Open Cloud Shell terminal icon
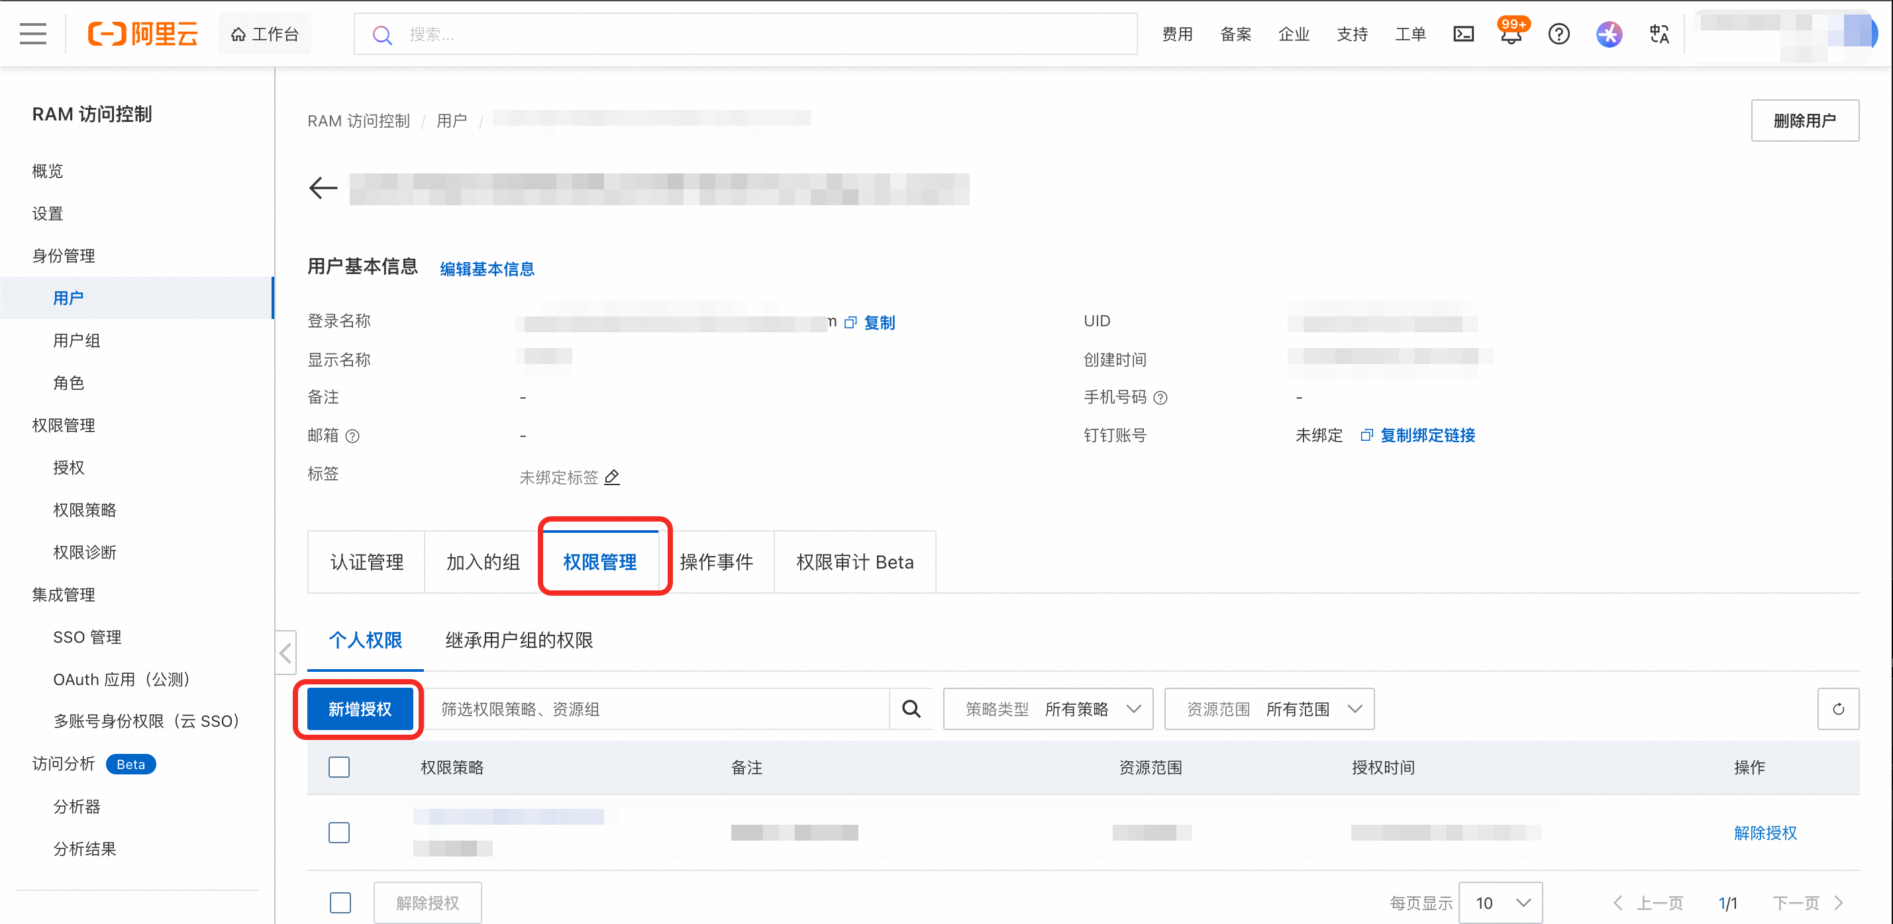 point(1463,34)
